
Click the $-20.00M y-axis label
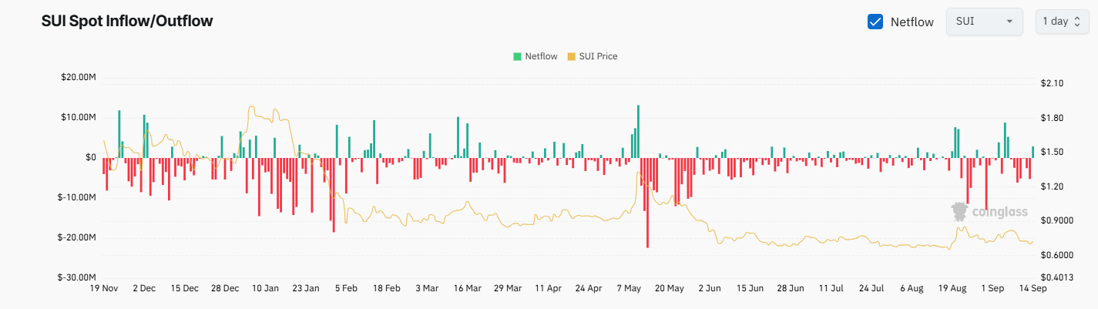pyautogui.click(x=76, y=237)
